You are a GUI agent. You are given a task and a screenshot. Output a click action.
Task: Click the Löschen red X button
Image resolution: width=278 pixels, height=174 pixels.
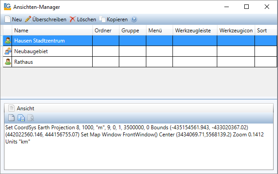point(83,19)
